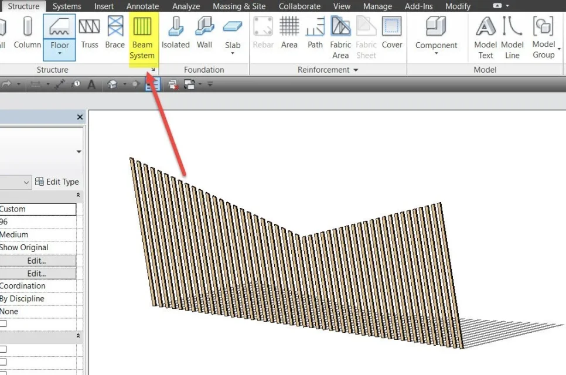Click the Custom value field in Properties
Viewport: 566px width, 375px height.
[37, 209]
